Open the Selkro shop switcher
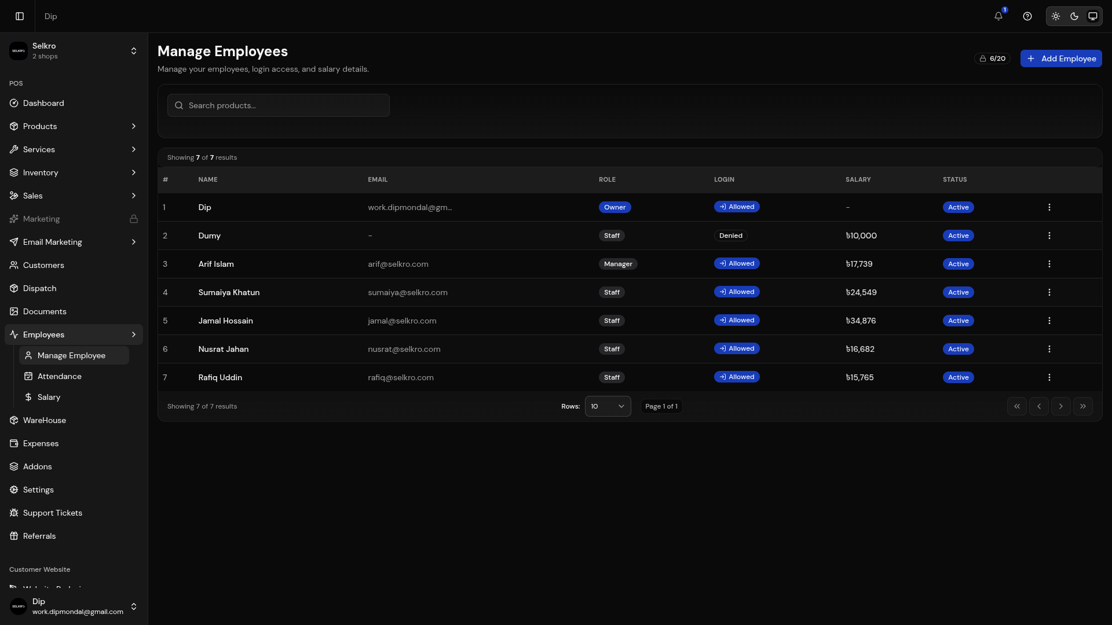Screen dimensions: 1112x625 point(74,51)
